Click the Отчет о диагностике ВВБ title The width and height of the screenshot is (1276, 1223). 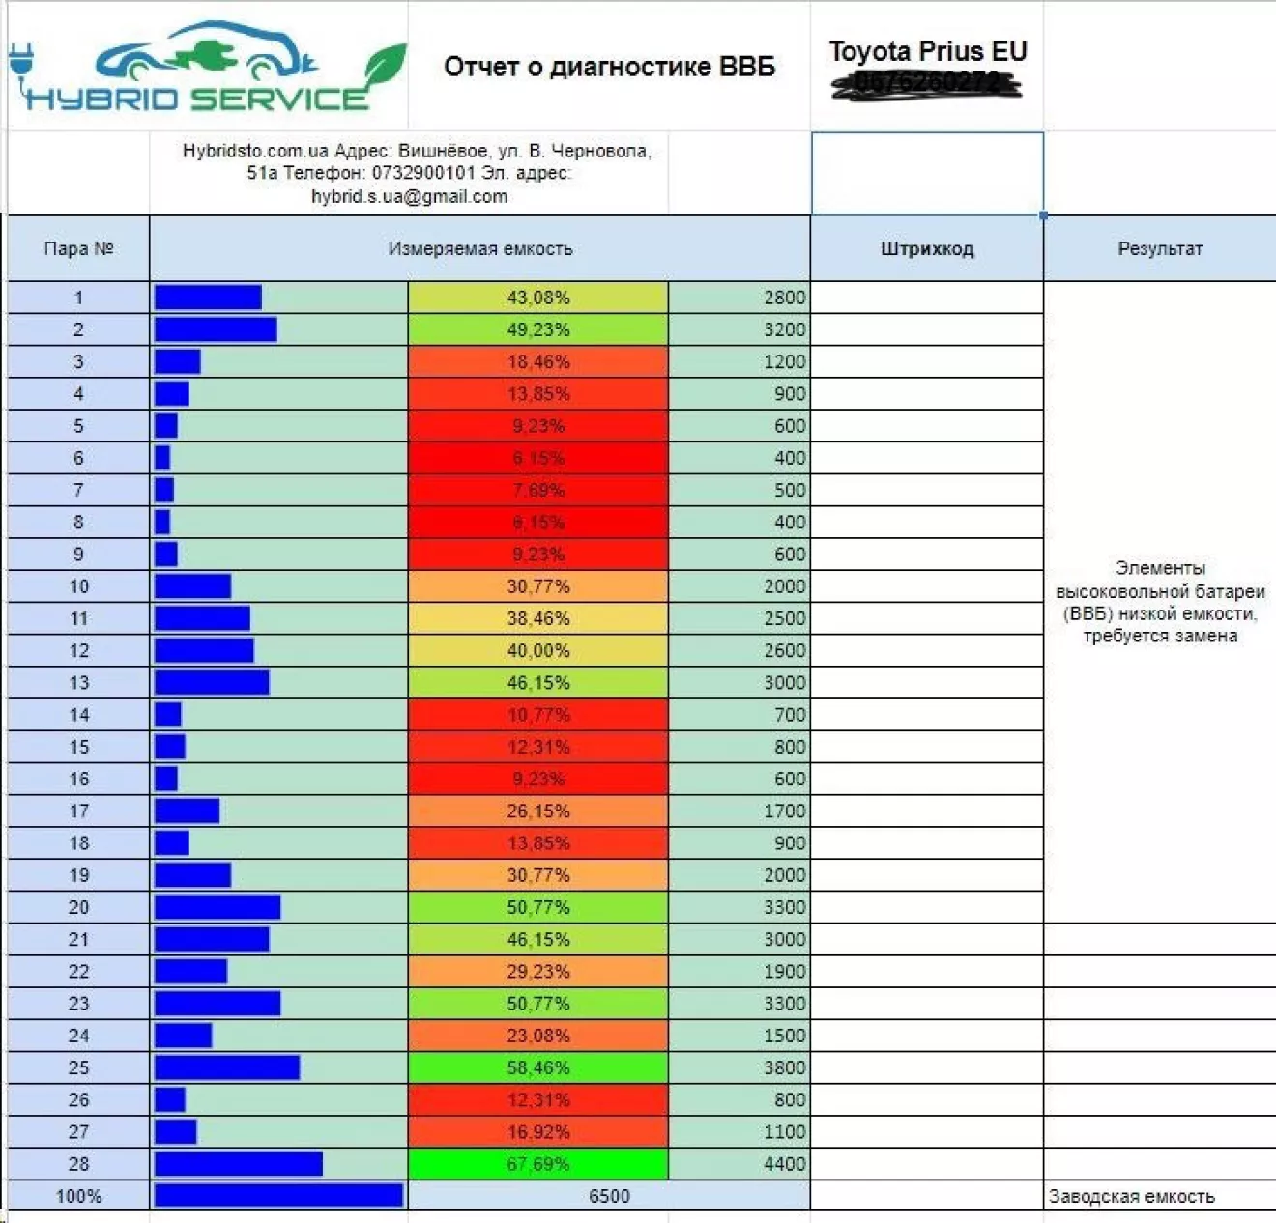[x=609, y=67]
